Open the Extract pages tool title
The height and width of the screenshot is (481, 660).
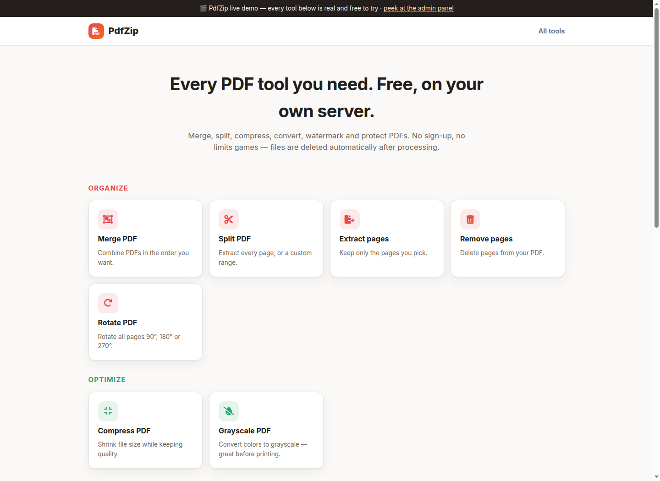(364, 239)
